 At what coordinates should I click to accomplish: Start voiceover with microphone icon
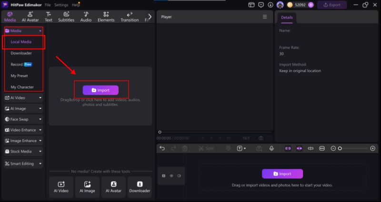271,148
